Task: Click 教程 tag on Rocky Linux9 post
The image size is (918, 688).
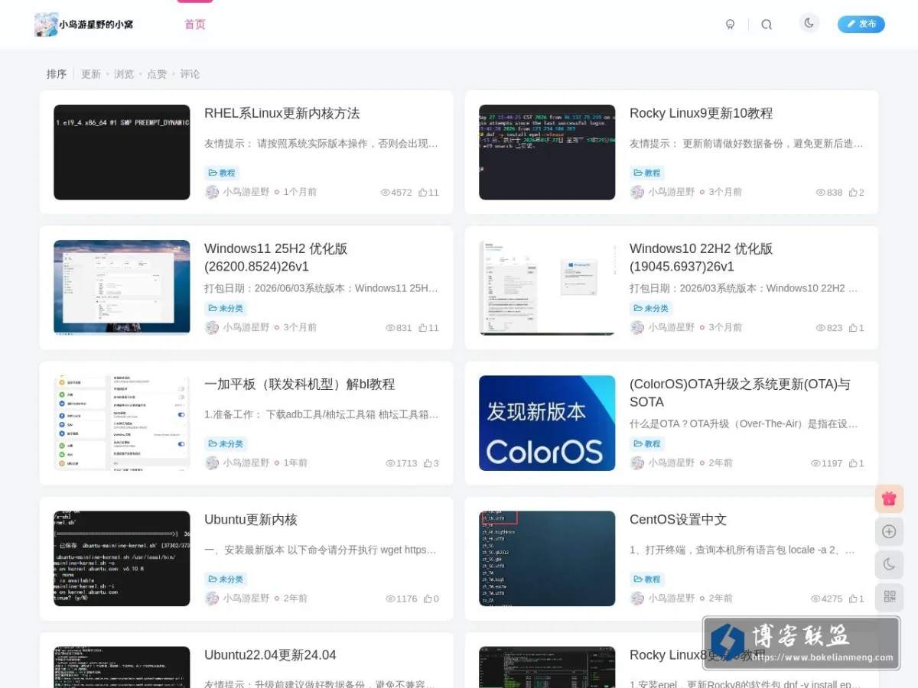Action: (x=647, y=173)
